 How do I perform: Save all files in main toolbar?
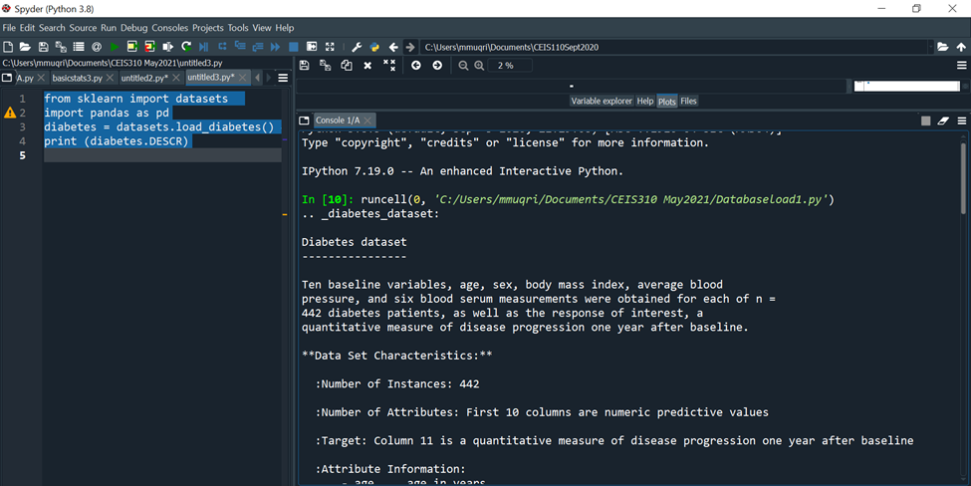tap(61, 47)
